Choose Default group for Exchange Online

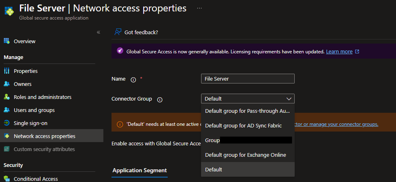point(248,155)
